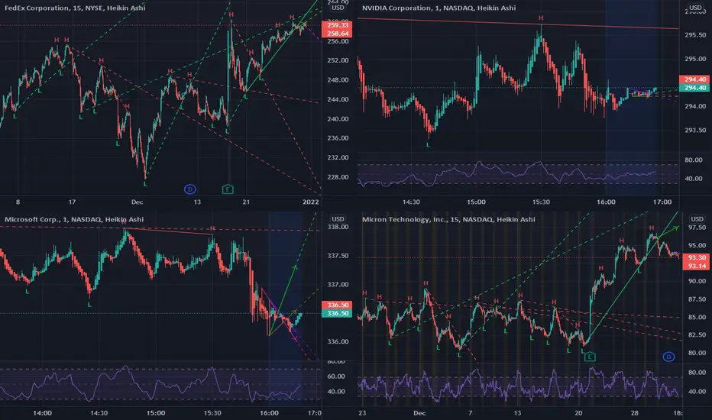This screenshot has width=712, height=420.
Task: Click the green 294.40 price label on NVIDIA chart
Action: coord(694,88)
